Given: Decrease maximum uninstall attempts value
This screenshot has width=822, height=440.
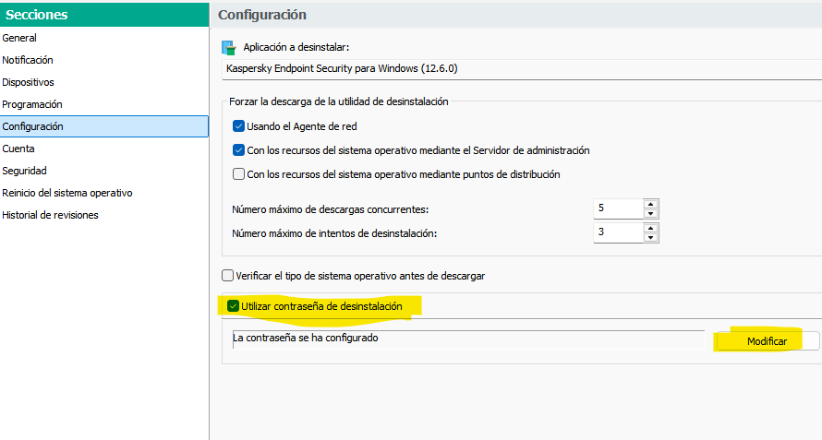Looking at the screenshot, I should [650, 237].
